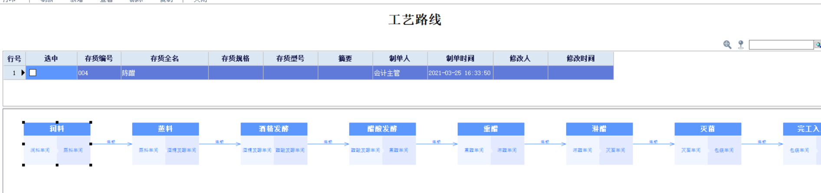Click the search text input box

click(781, 45)
